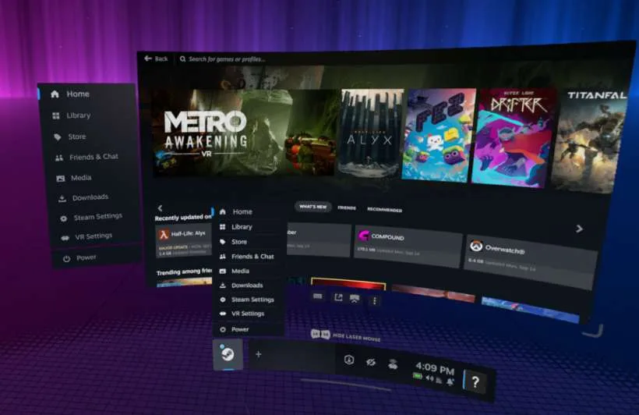Screen dimensions: 639x415
Task: Switch to the What's New tab
Action: pyautogui.click(x=313, y=207)
